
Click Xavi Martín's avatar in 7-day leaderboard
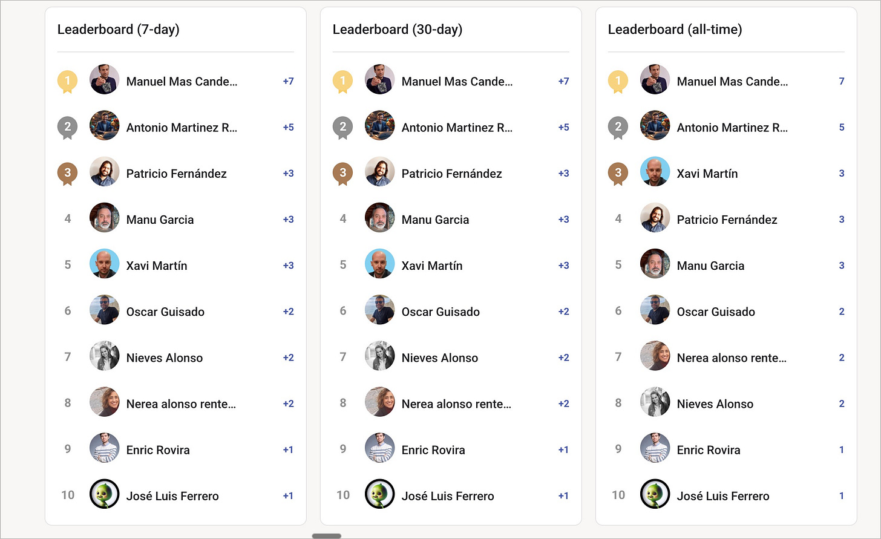[x=104, y=265]
